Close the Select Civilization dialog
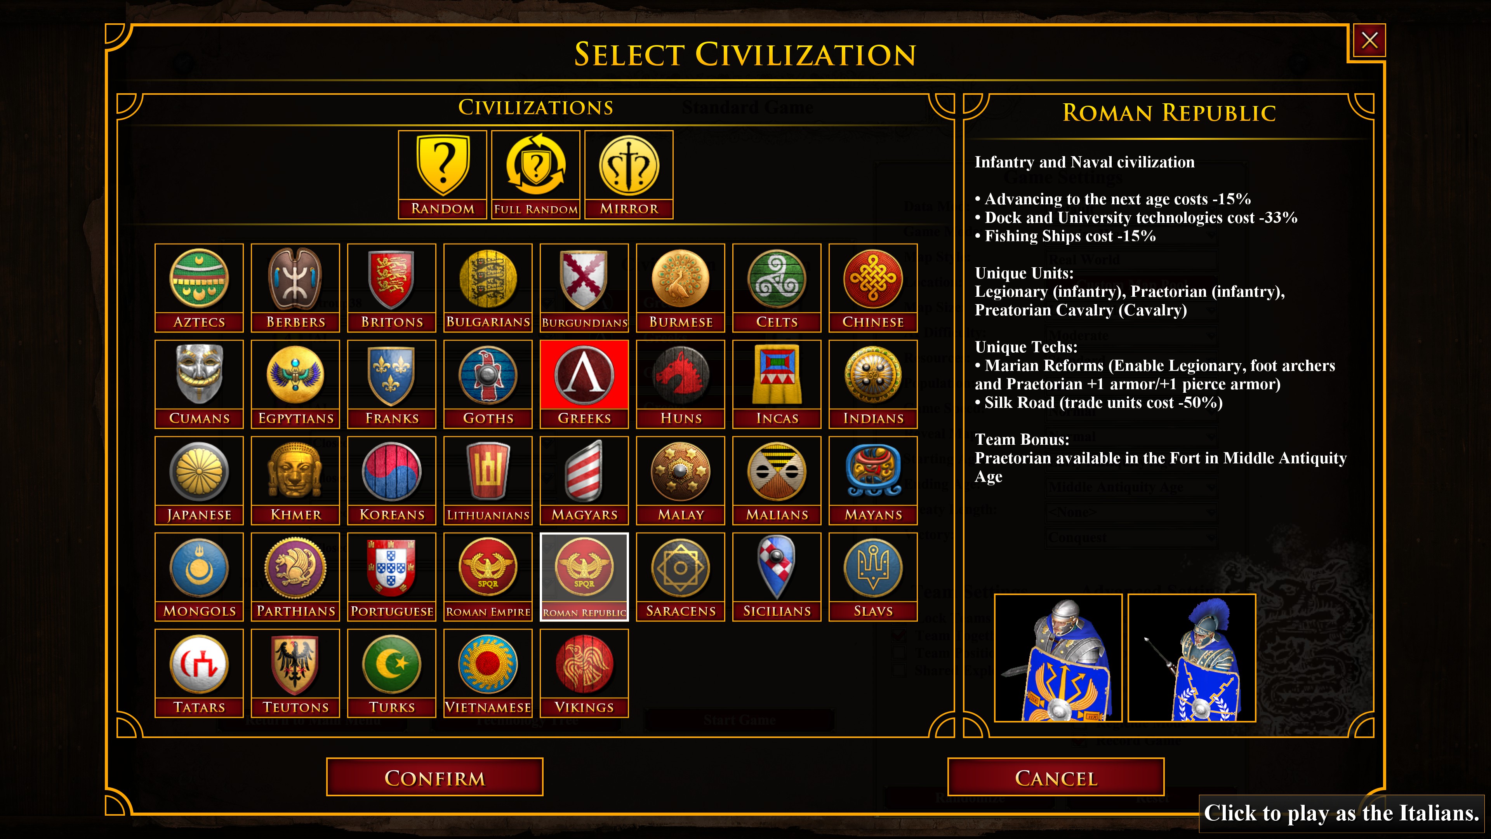The height and width of the screenshot is (839, 1491). coord(1369,40)
